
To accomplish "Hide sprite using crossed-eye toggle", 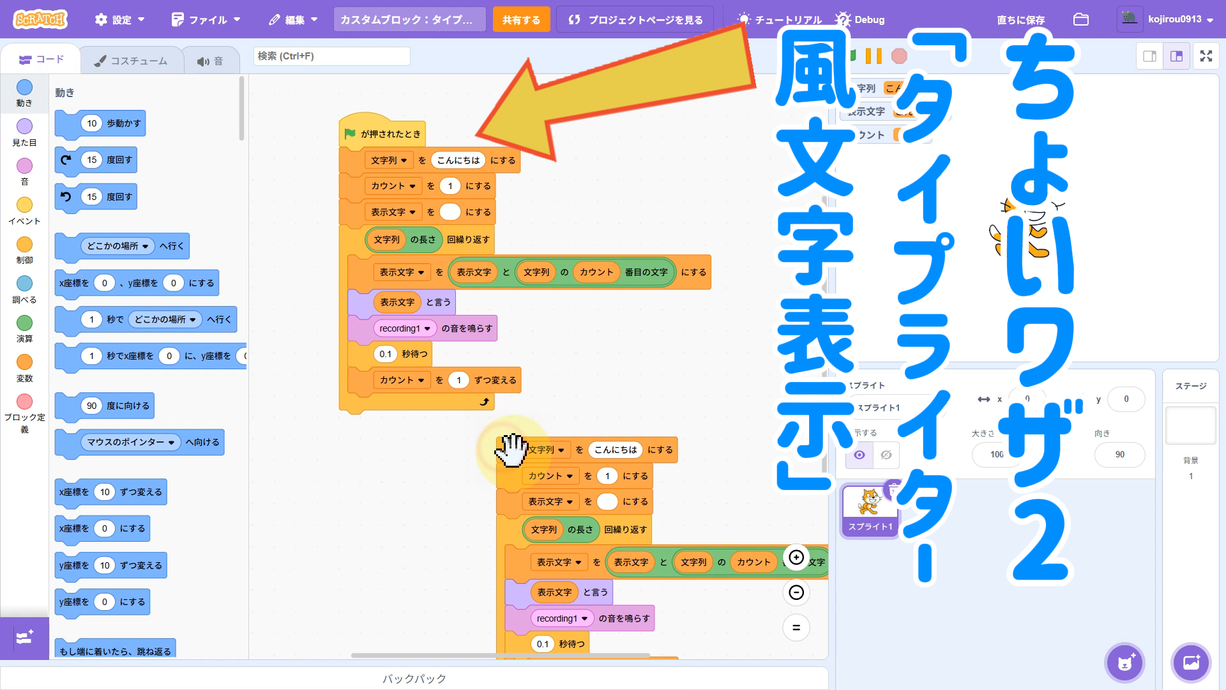I will (886, 455).
